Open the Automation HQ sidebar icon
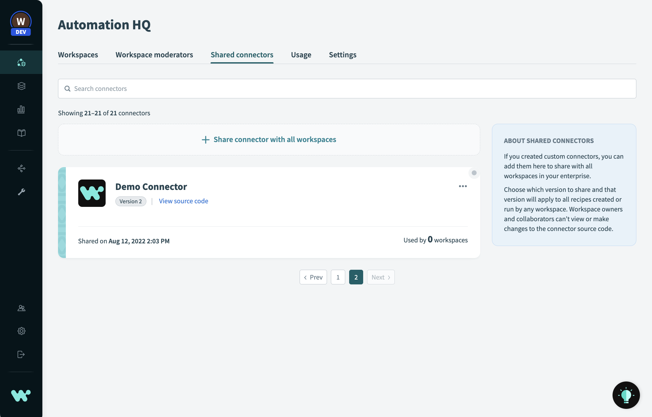652x417 pixels. 21,62
